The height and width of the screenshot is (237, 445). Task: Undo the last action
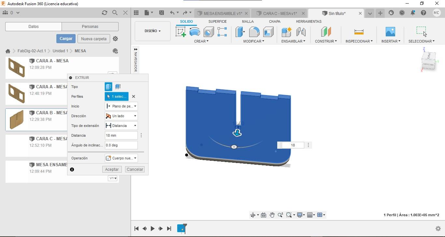coord(172,13)
